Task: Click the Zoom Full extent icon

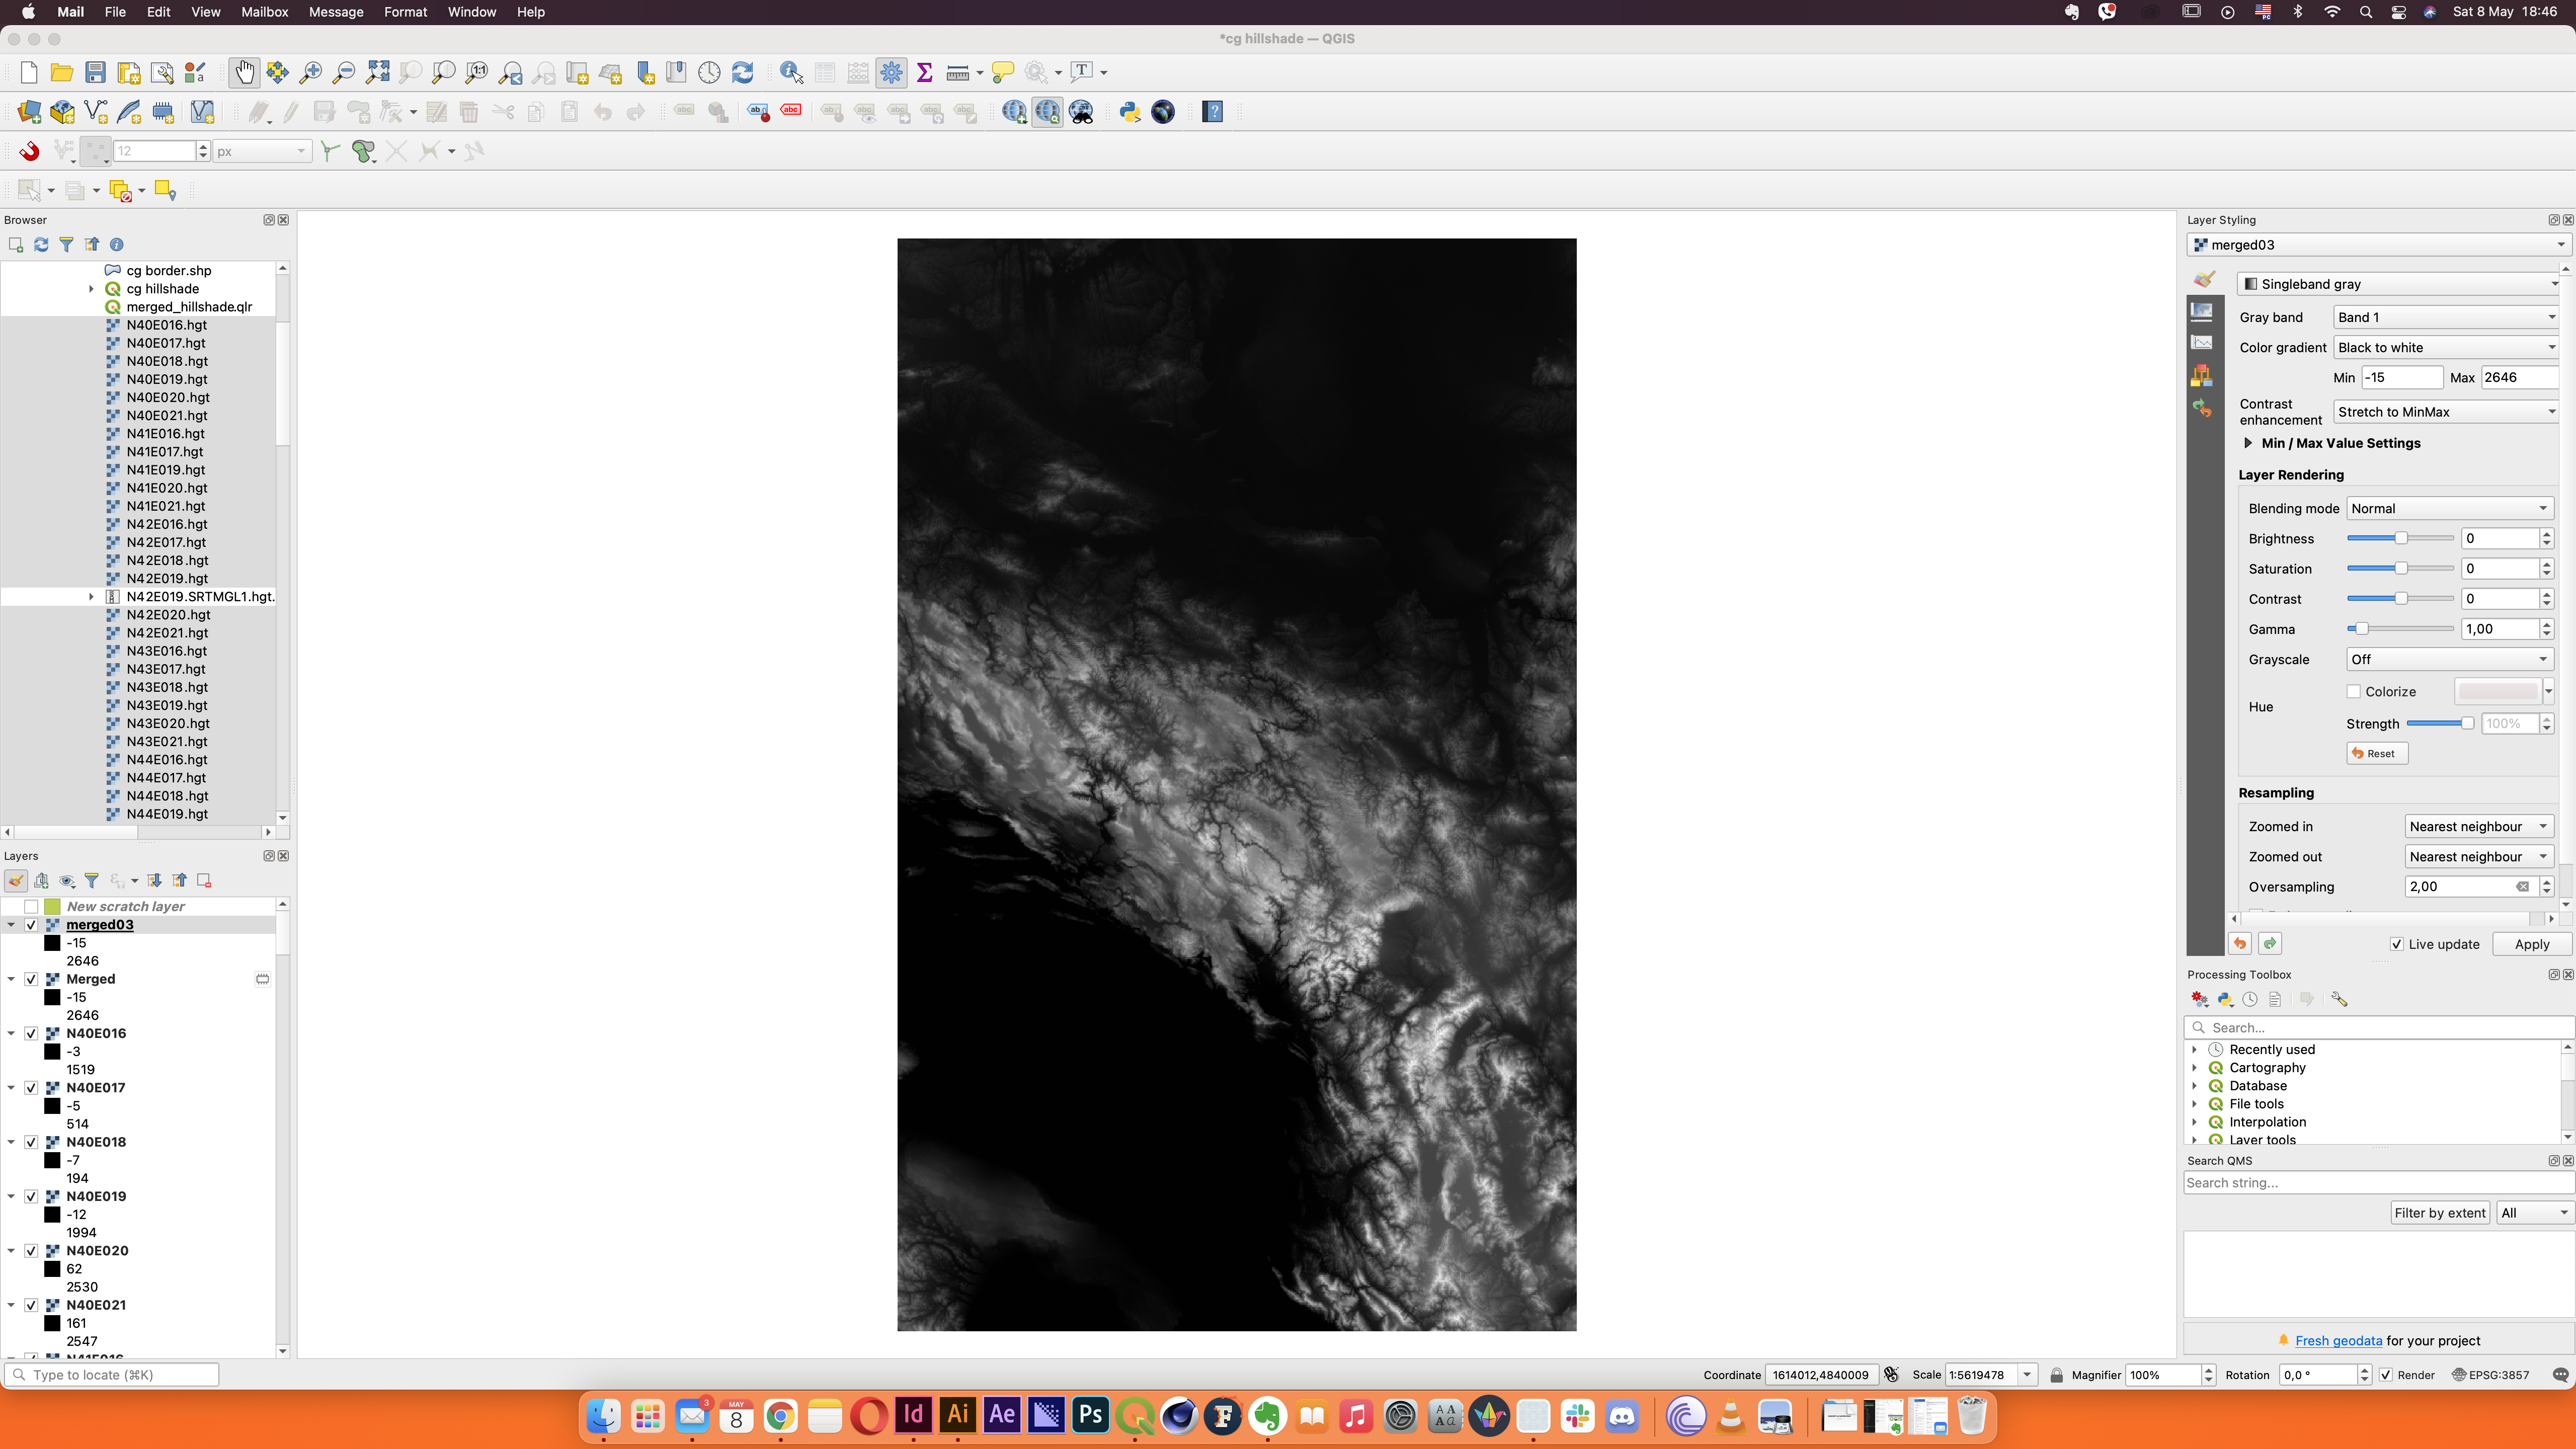Action: (378, 72)
